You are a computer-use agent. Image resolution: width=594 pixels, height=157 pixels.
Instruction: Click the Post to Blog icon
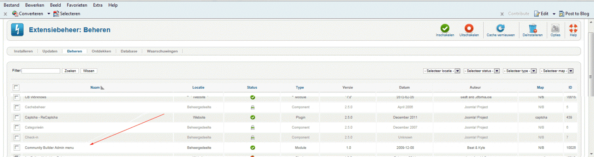pyautogui.click(x=562, y=13)
